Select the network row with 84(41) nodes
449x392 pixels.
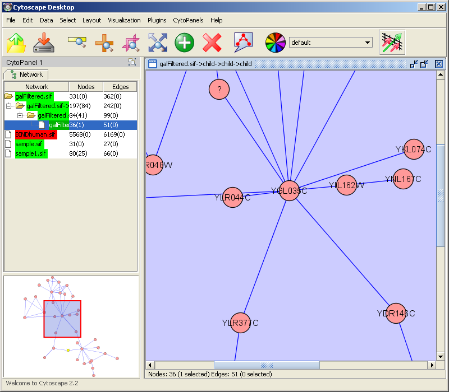pos(71,115)
